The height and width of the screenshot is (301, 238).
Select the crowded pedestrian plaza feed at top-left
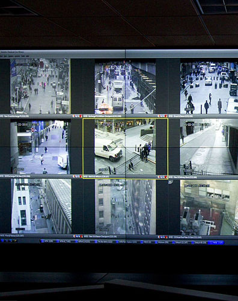coord(40,86)
